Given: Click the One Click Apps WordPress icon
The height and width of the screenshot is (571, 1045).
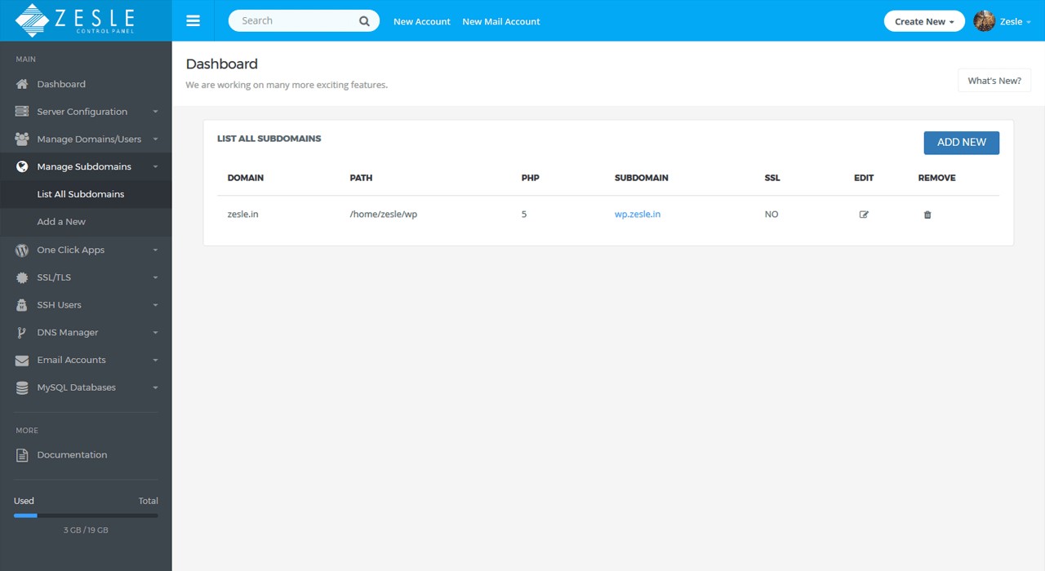Looking at the screenshot, I should [20, 250].
